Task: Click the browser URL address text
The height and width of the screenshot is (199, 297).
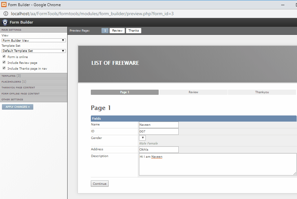Action: click(x=92, y=14)
